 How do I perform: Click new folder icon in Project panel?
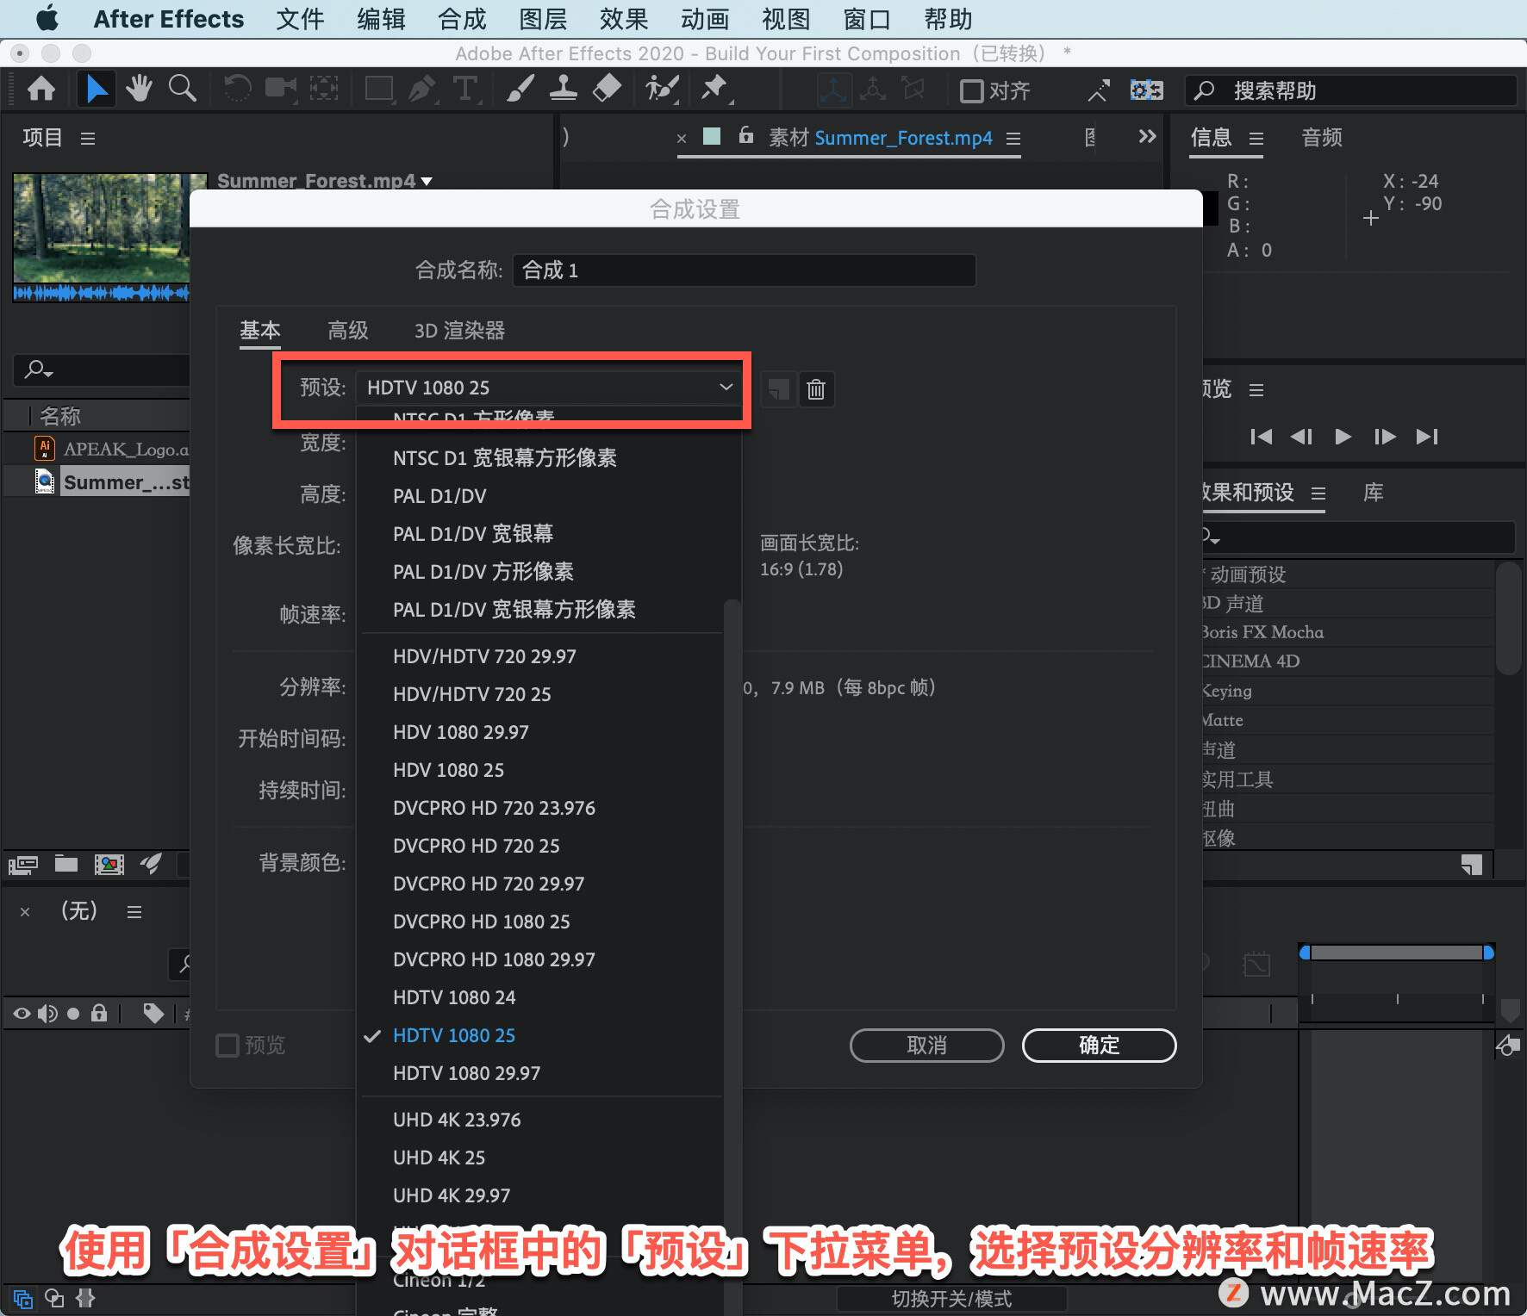click(x=66, y=864)
